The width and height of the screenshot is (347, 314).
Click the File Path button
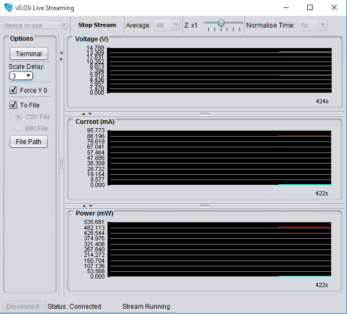29,142
